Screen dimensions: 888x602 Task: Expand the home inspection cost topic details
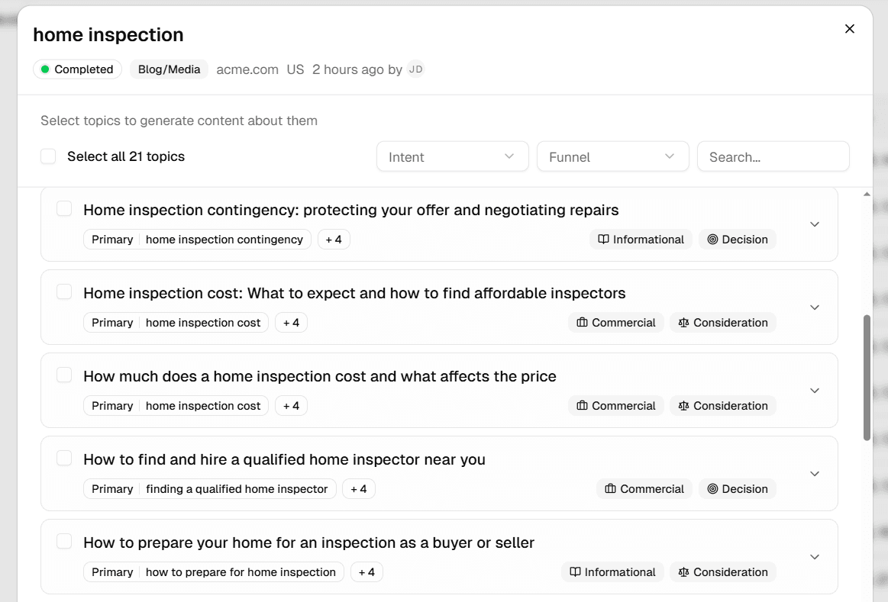coord(814,307)
